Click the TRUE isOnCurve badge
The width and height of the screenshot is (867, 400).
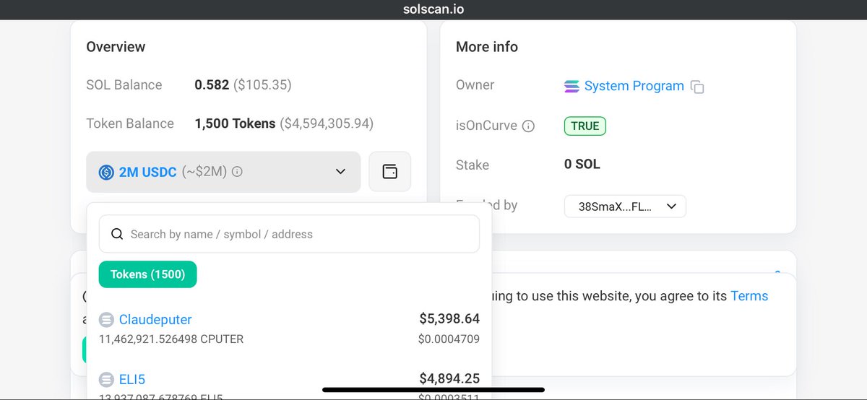[585, 126]
